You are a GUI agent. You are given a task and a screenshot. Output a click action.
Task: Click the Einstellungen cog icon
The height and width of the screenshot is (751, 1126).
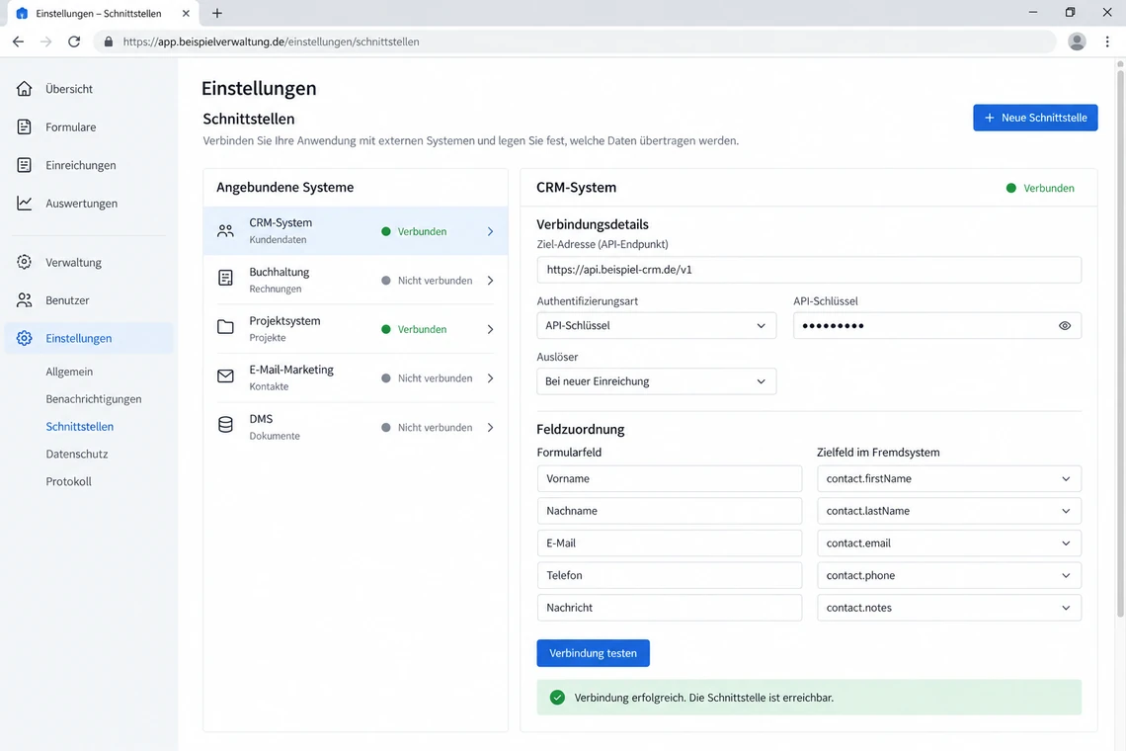[25, 338]
